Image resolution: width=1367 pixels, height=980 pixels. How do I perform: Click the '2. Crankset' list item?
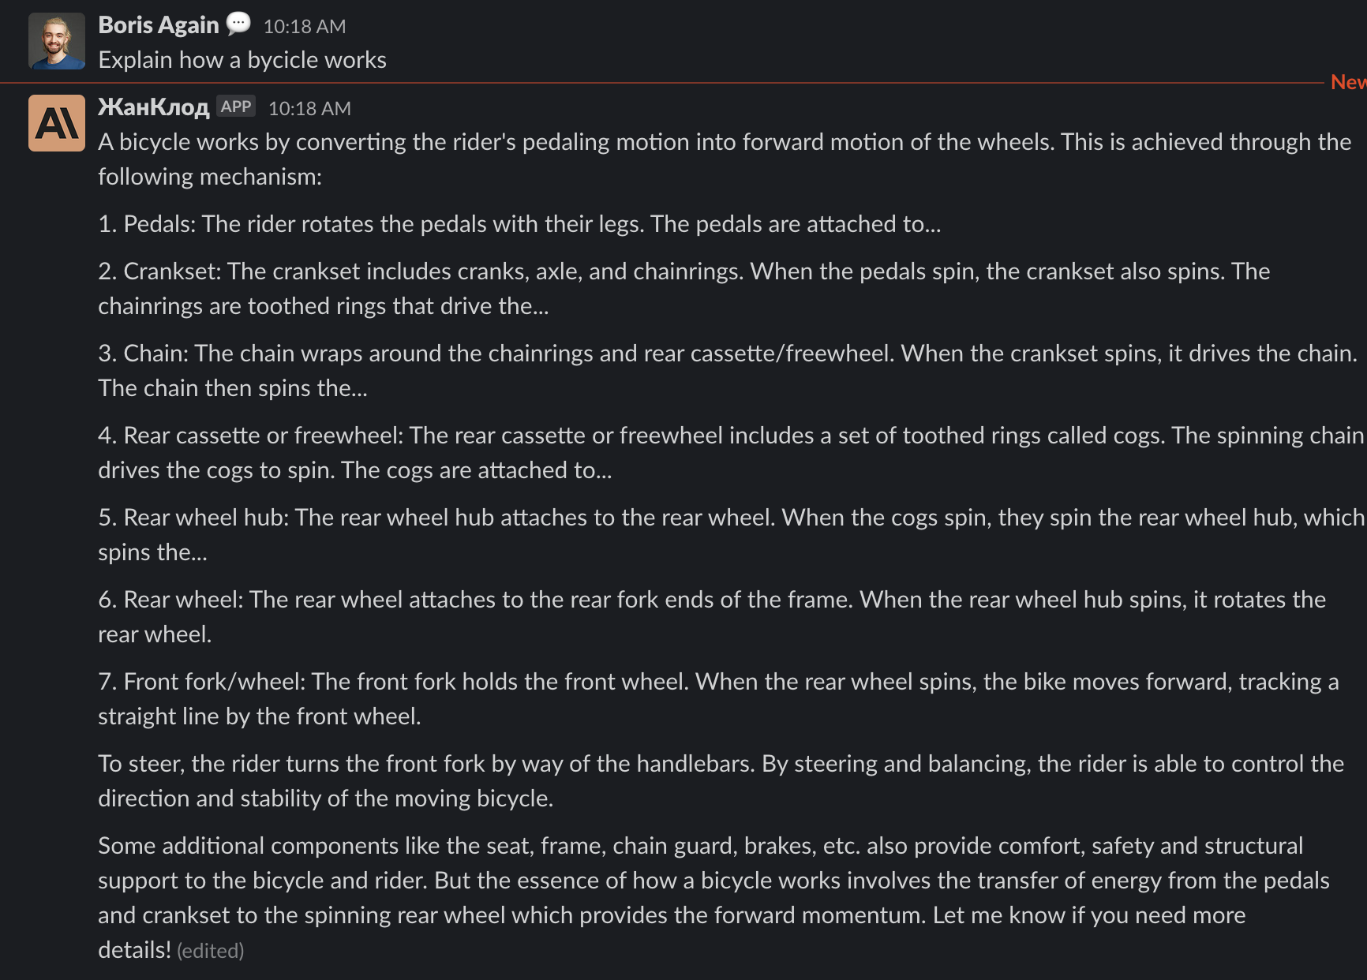(x=683, y=289)
